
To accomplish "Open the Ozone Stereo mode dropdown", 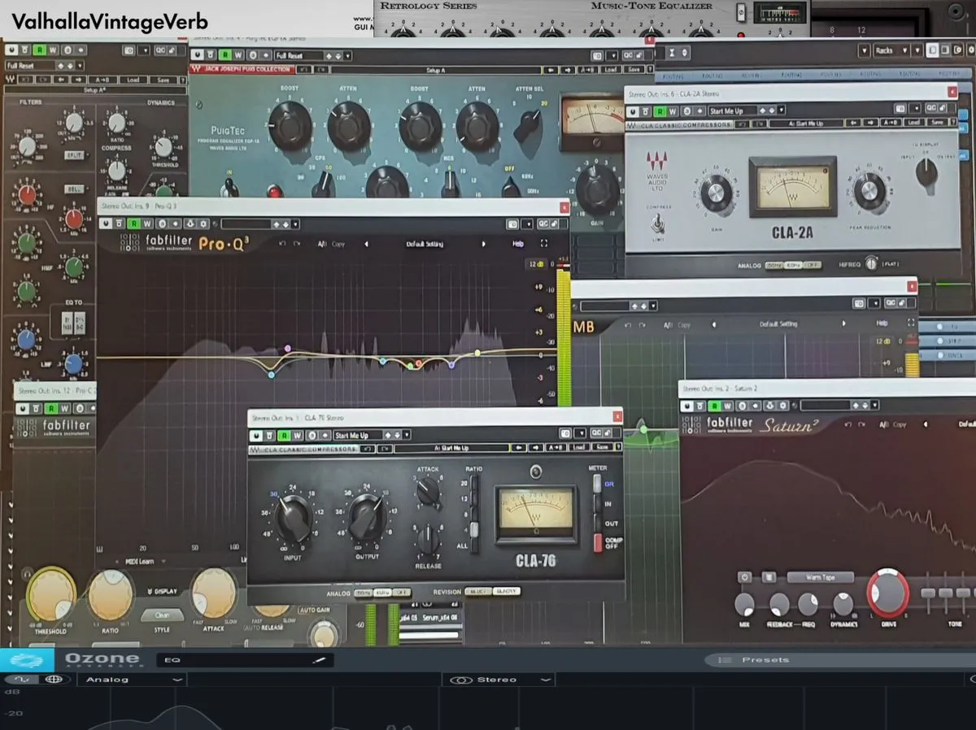I will point(501,680).
